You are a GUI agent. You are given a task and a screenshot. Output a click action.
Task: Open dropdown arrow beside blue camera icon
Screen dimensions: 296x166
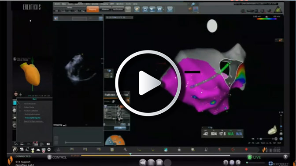[163, 9]
